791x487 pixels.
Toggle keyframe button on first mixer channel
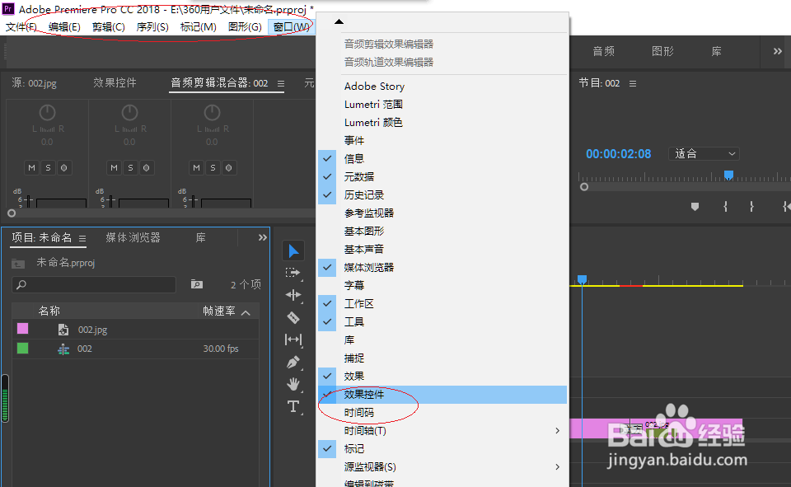click(x=64, y=167)
